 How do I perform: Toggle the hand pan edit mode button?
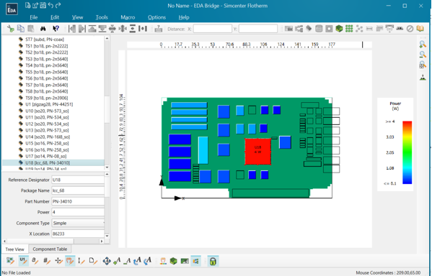70,261
